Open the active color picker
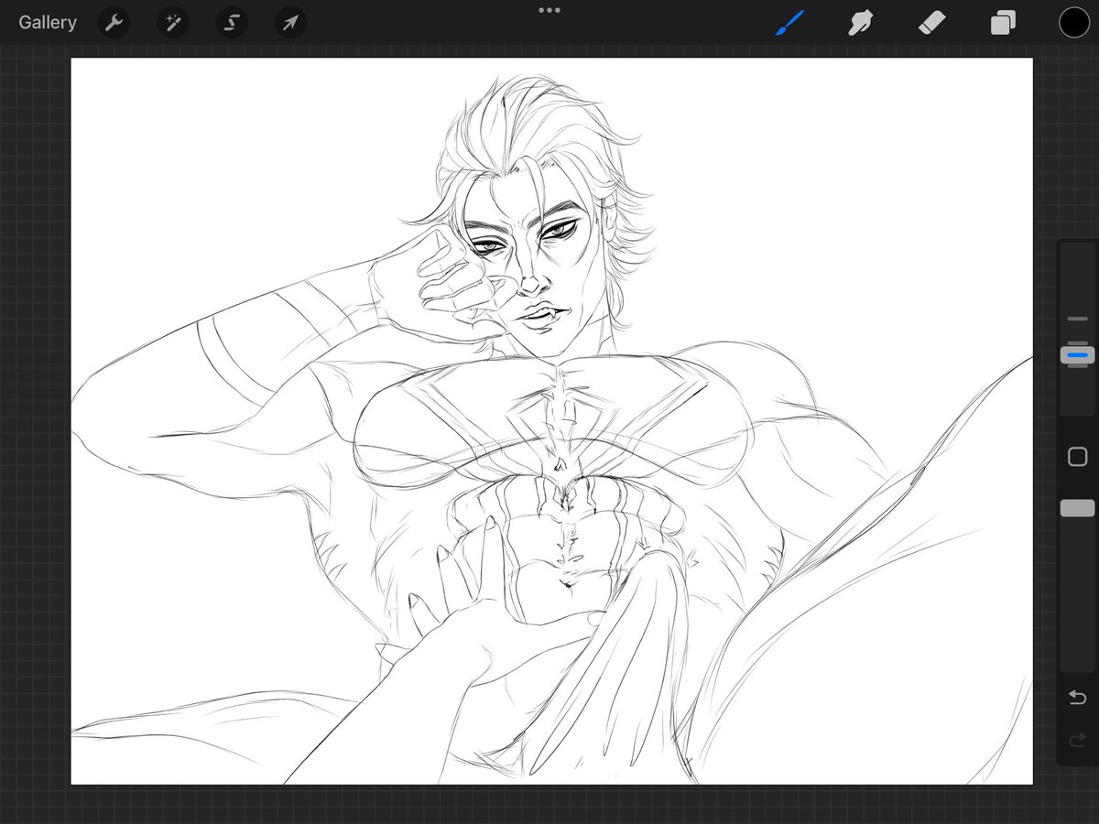 point(1074,23)
